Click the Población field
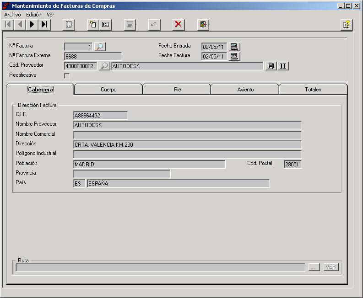 [x=149, y=165]
